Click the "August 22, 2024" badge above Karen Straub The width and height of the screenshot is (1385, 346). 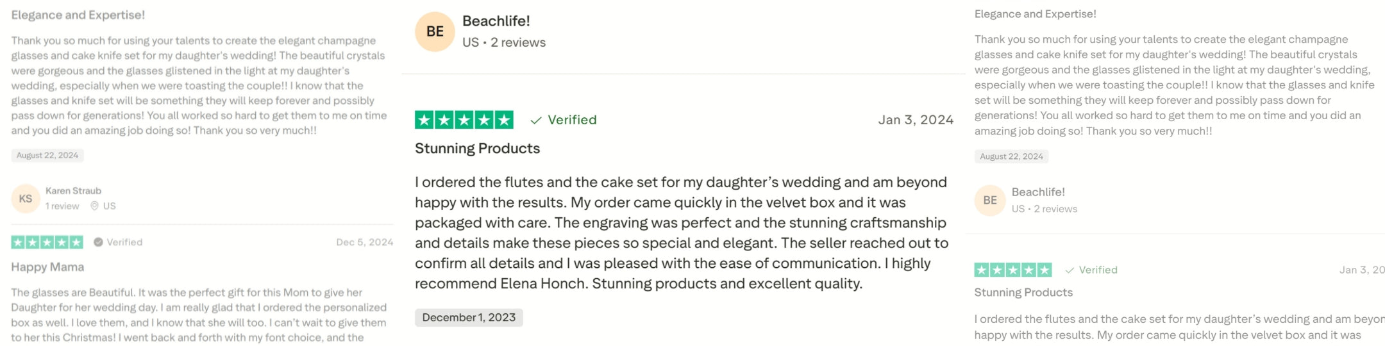tap(47, 156)
